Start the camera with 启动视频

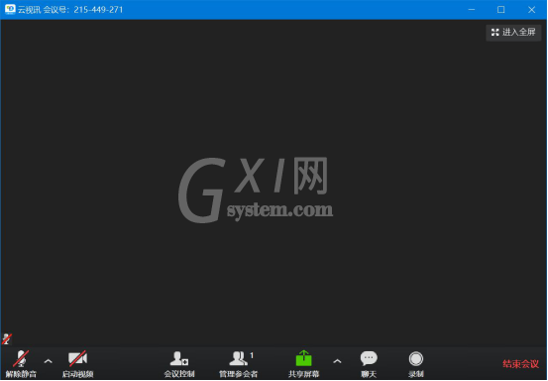77,364
